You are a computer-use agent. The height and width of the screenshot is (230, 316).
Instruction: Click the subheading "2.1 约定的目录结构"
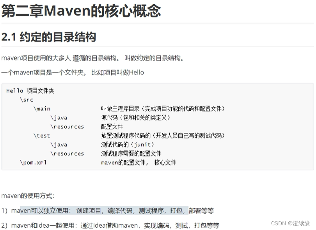tap(48, 37)
